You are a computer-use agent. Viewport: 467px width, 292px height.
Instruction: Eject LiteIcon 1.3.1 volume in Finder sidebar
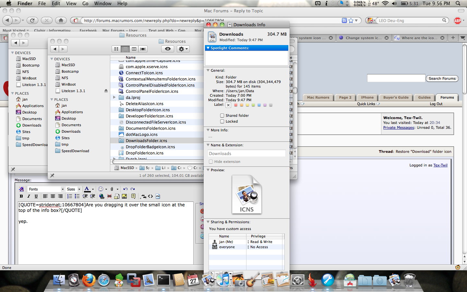[x=106, y=91]
